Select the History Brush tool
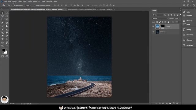The width and height of the screenshot is (196, 110). point(2,29)
